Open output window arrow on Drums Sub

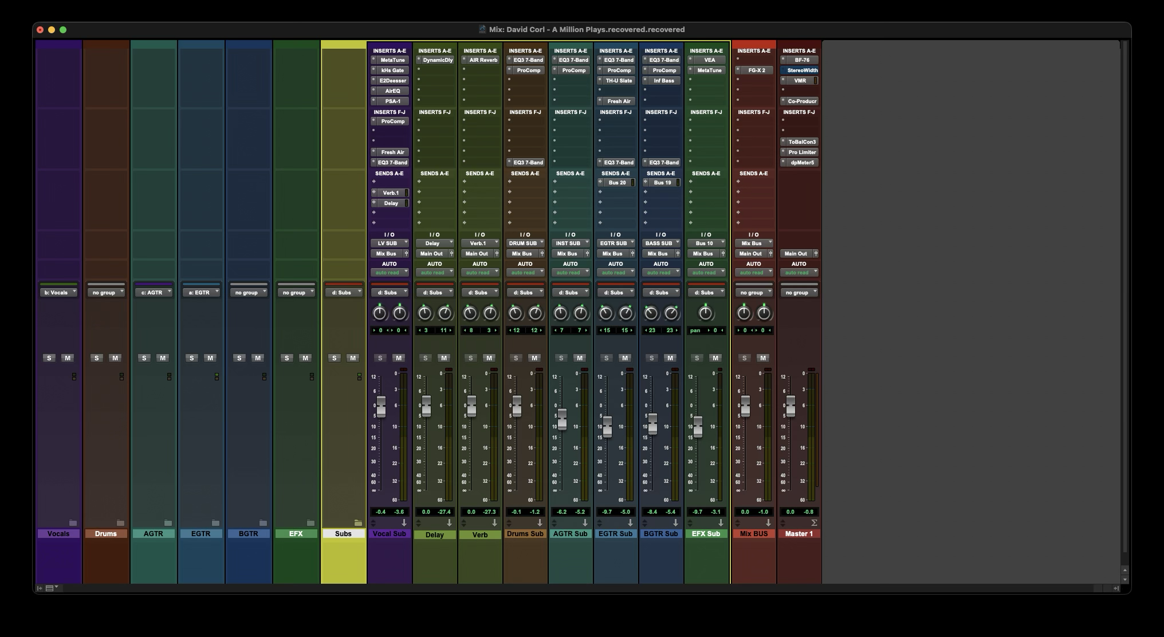[540, 523]
